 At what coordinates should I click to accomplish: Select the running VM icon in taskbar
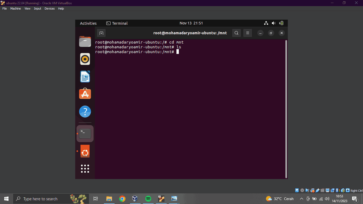pyautogui.click(x=161, y=199)
